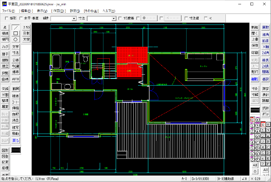Enable the 矩形 checkbox
The width and height of the screenshot is (271, 182).
click(x=7, y=18)
